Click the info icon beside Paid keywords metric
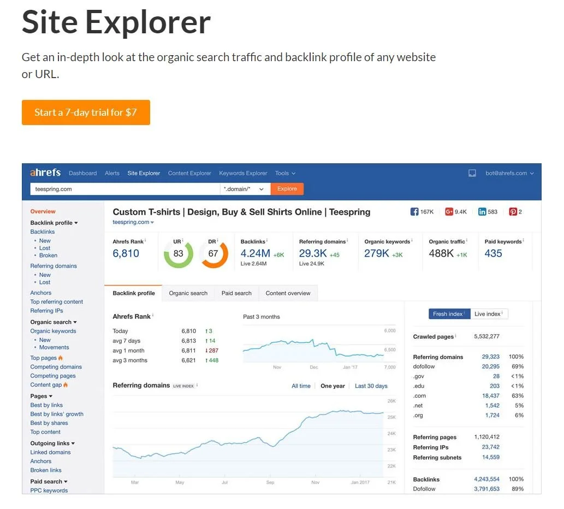The image size is (564, 509). point(524,240)
